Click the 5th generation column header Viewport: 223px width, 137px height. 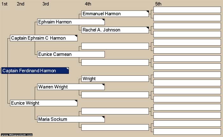tap(158, 4)
